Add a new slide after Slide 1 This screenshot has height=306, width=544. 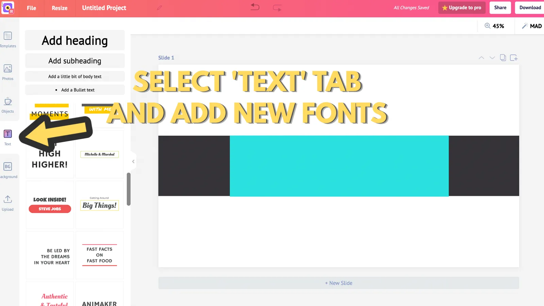[x=514, y=58]
